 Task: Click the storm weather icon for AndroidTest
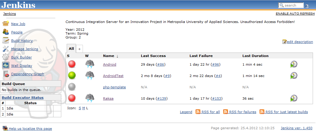tap(90, 76)
